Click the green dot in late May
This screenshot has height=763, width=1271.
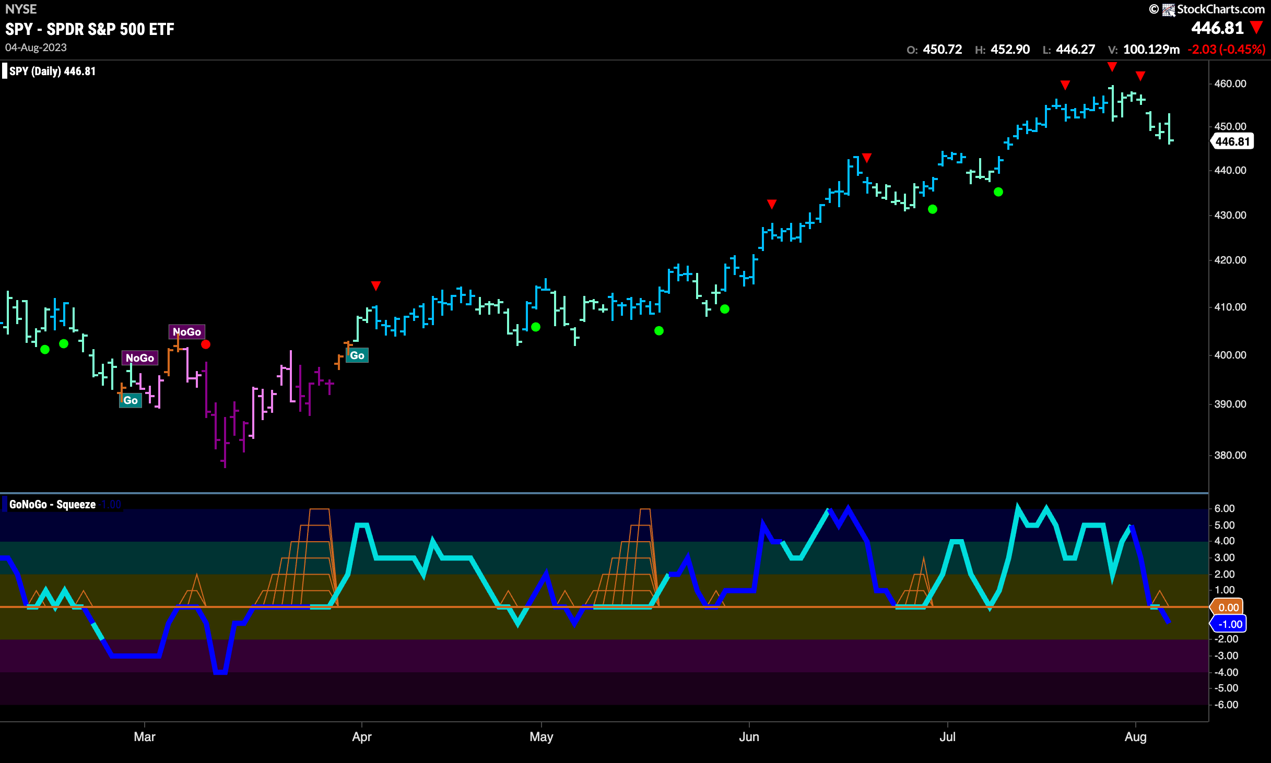[725, 309]
